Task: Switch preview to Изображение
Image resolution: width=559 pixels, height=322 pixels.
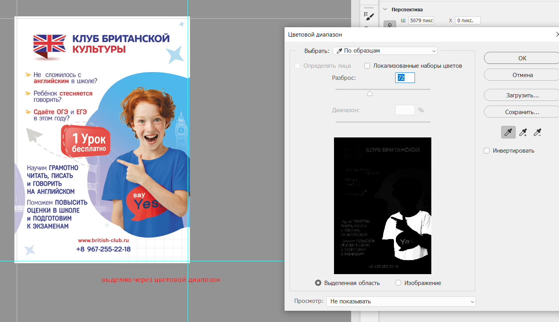Action: pos(398,283)
